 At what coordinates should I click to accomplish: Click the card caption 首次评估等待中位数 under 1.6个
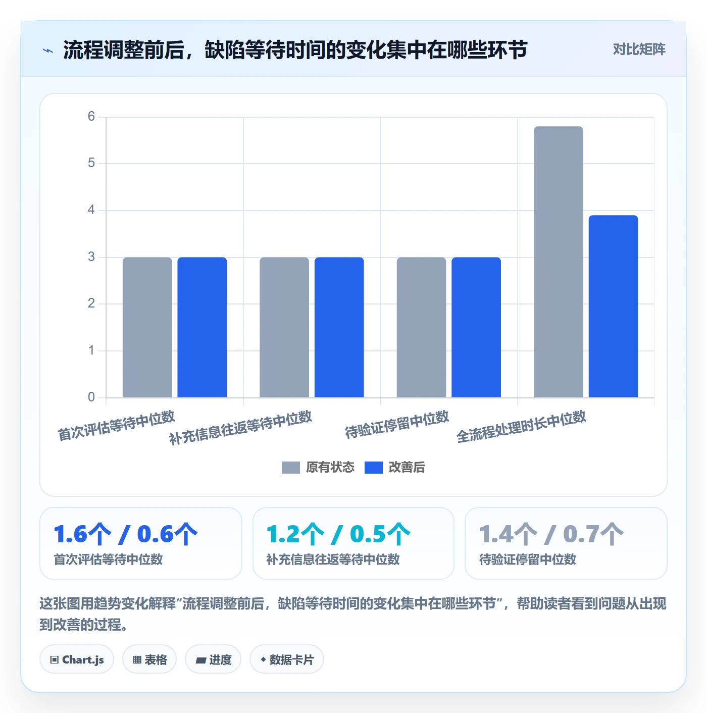[108, 559]
